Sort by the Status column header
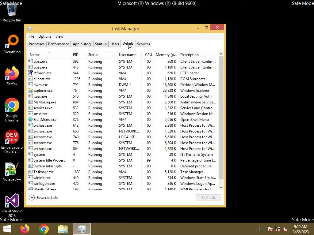 click(101, 55)
